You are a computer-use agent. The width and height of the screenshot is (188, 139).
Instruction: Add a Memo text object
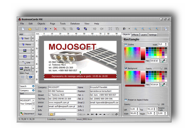tap(26, 44)
